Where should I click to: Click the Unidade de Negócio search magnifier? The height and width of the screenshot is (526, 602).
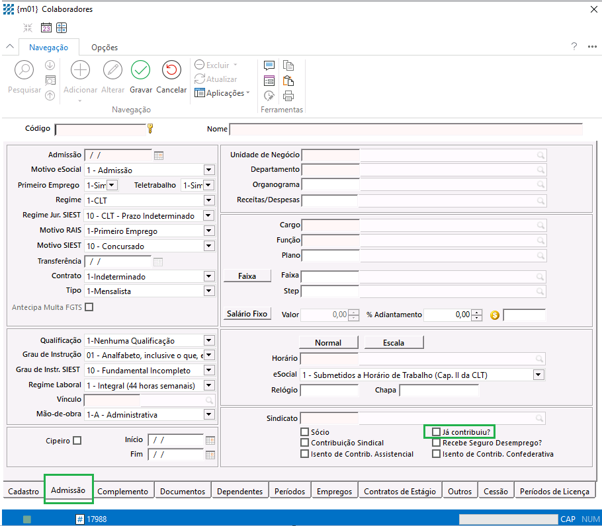(x=540, y=155)
